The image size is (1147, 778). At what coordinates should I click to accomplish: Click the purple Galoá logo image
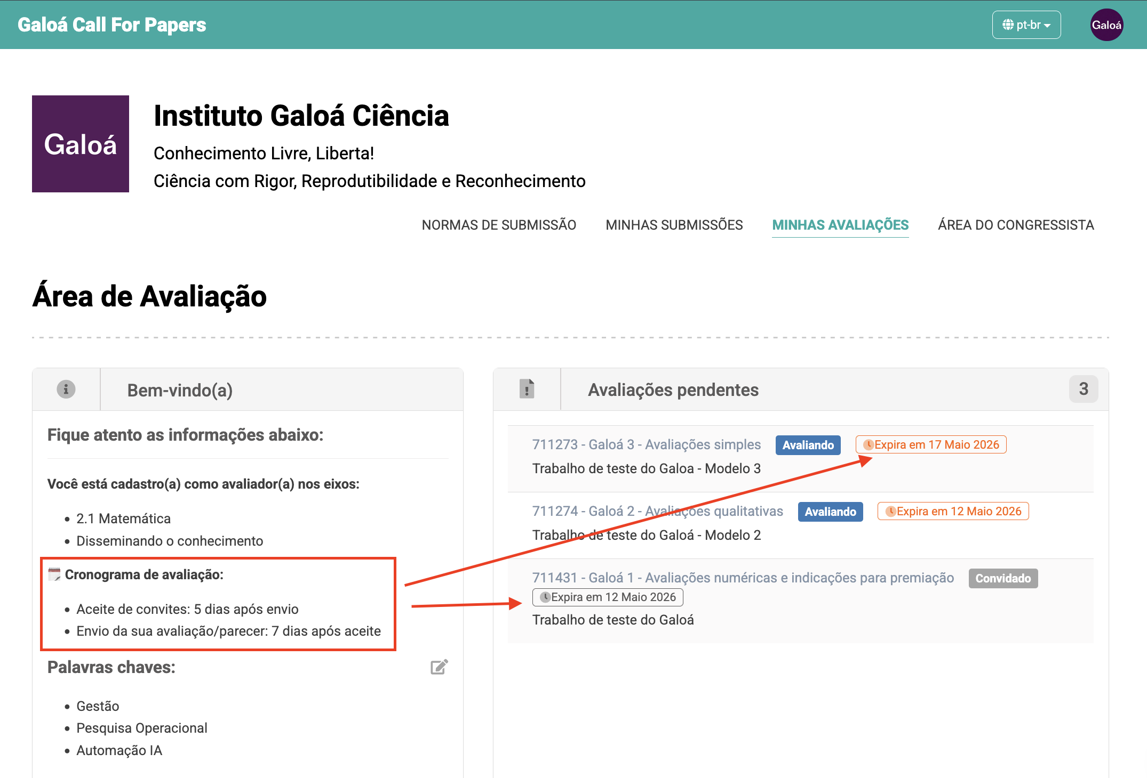[x=81, y=144]
